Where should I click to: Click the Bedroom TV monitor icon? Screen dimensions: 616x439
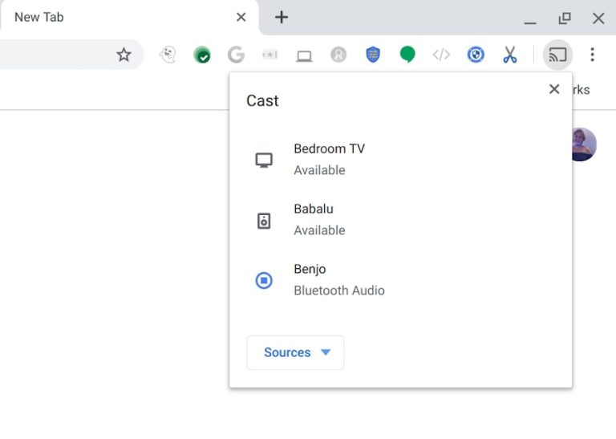click(264, 160)
